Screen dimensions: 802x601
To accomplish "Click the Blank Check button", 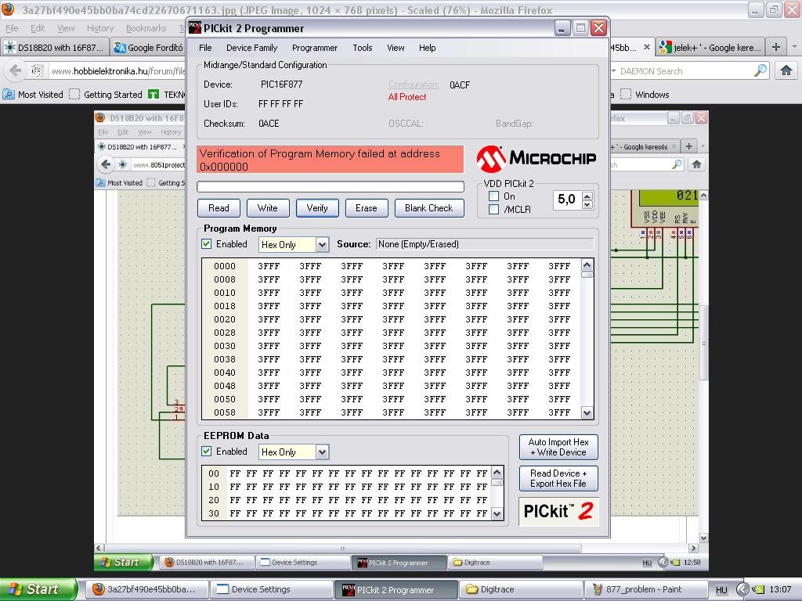I will (429, 208).
